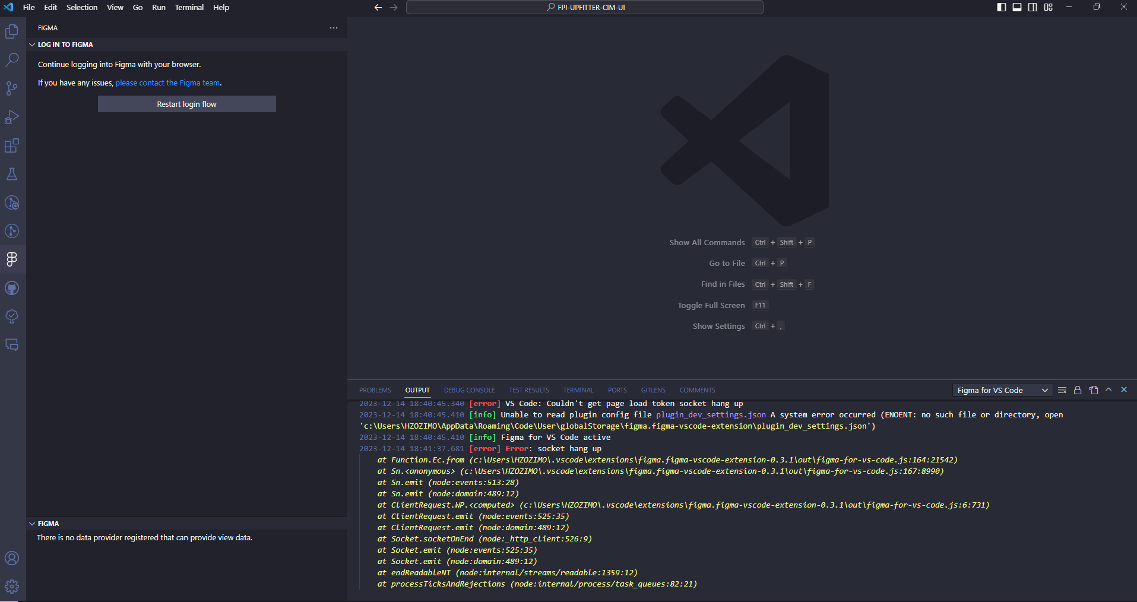Minimize the VS Code window
Screen dimensions: 1137x602
click(x=1069, y=7)
